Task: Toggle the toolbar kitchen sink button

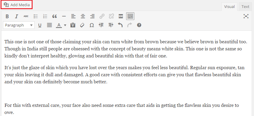Action: pos(130,16)
